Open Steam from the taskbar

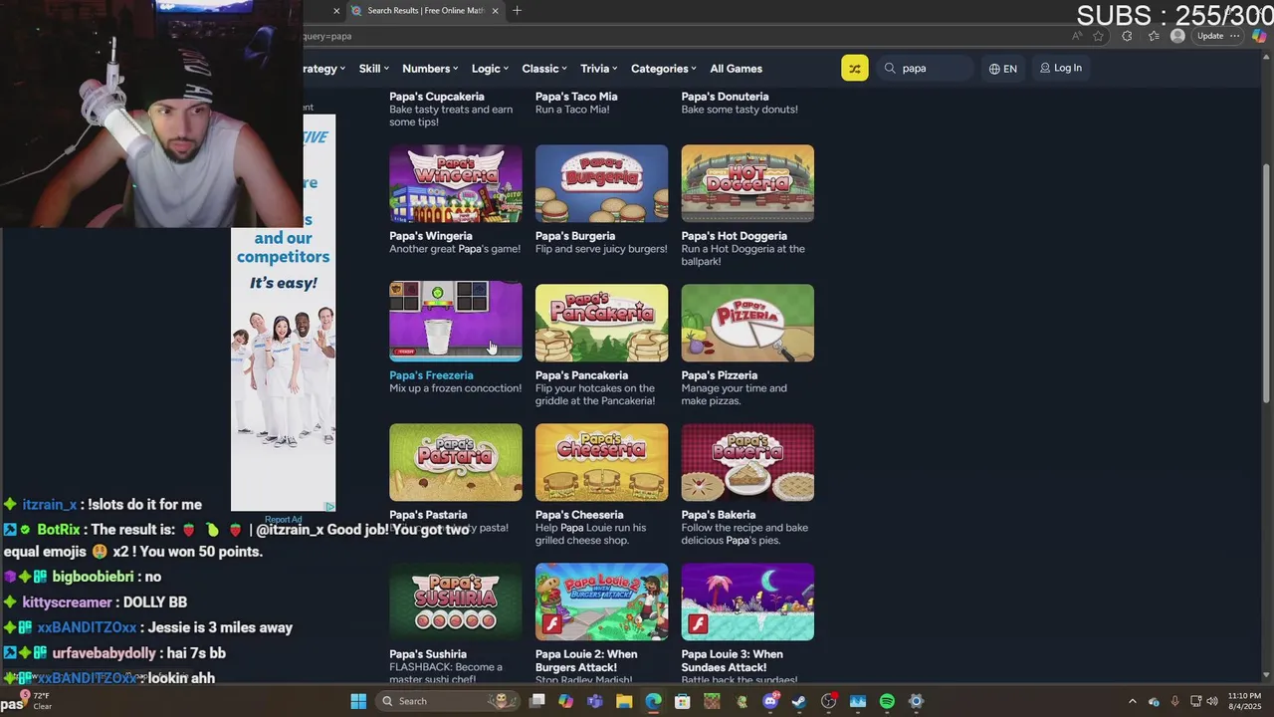pyautogui.click(x=799, y=701)
